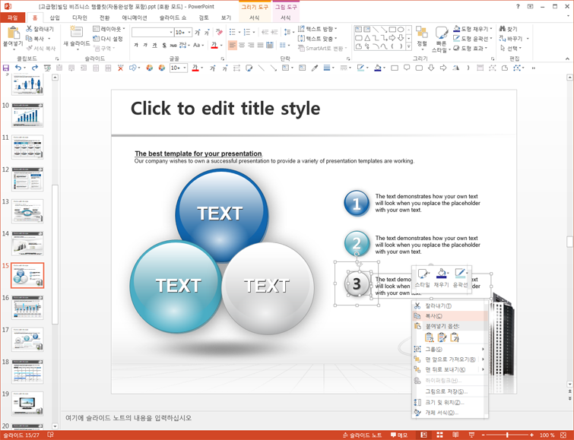Switch to slide sorter view
The height and width of the screenshot is (440, 574).
click(x=439, y=435)
